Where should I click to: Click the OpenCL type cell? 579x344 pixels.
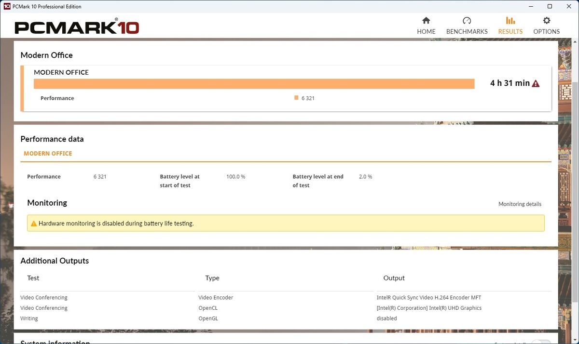[208, 308]
